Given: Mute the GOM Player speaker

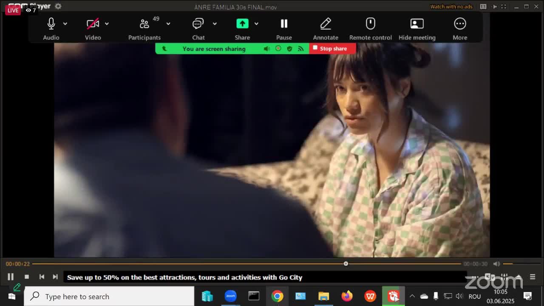Looking at the screenshot, I should (x=496, y=264).
